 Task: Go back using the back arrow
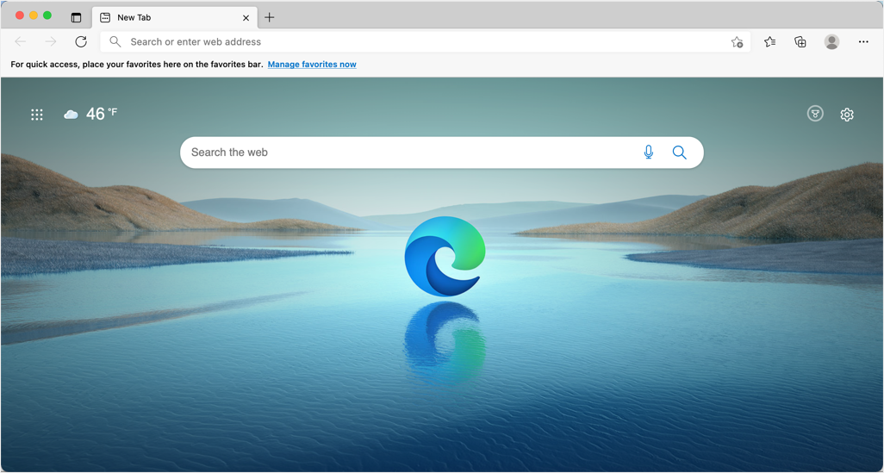pos(21,41)
